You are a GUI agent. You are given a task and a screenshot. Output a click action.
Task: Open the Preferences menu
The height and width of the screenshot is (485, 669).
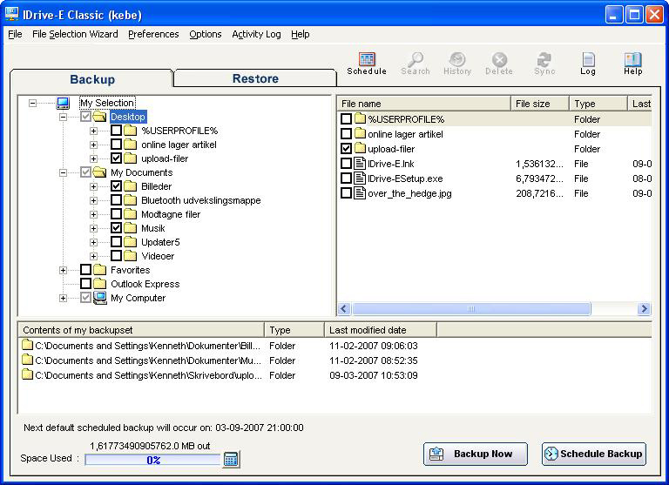tap(153, 34)
